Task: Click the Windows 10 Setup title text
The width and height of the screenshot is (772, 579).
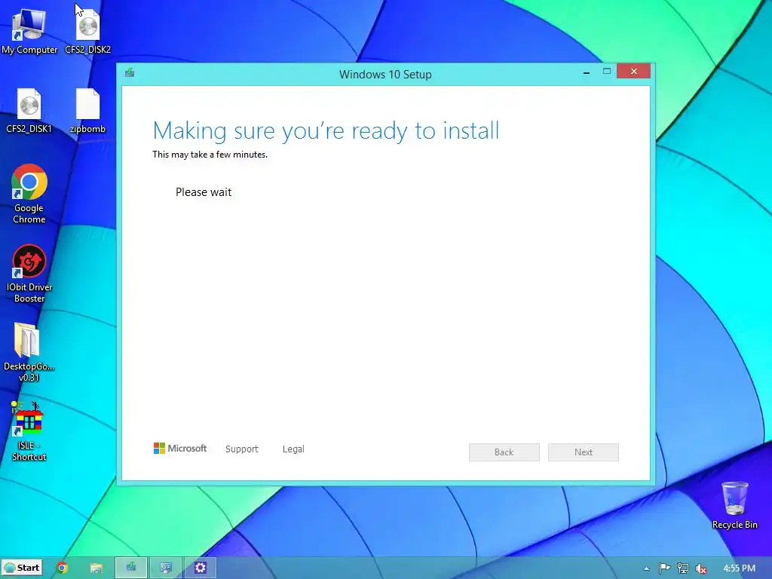Action: tap(385, 75)
